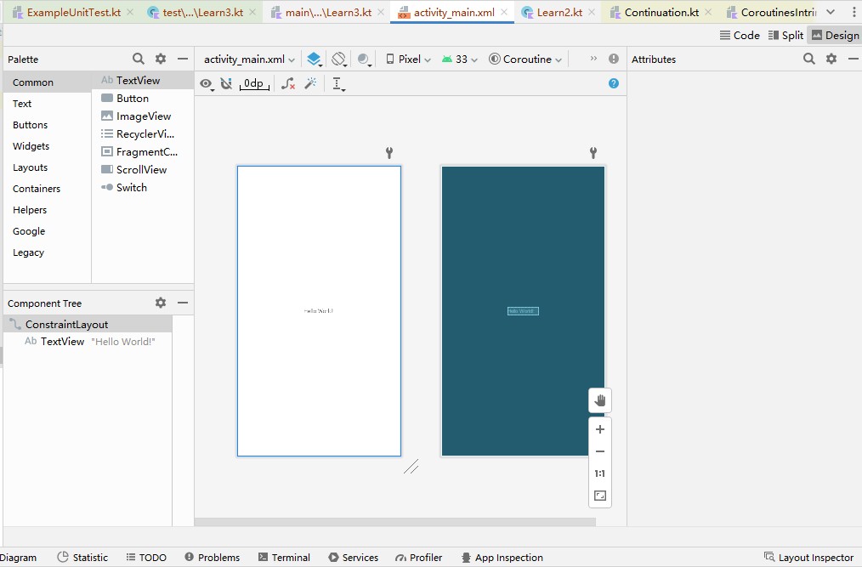Open editor tab options menu
The image size is (862, 567).
[x=853, y=12]
